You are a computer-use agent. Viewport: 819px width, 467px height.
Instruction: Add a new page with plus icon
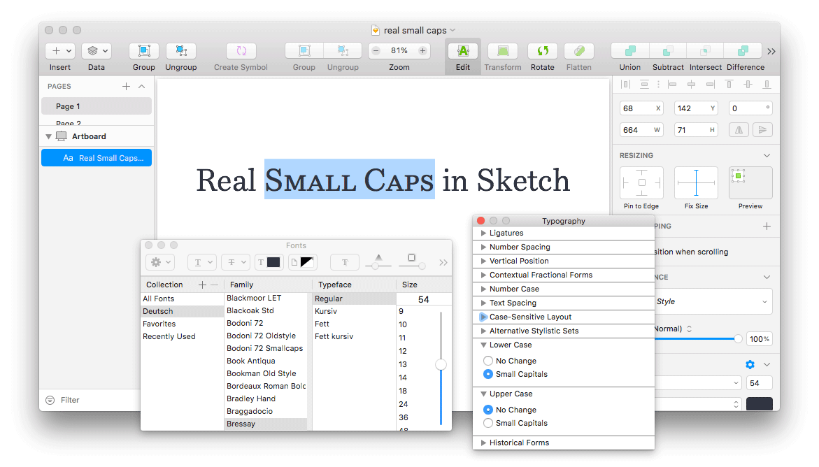126,86
